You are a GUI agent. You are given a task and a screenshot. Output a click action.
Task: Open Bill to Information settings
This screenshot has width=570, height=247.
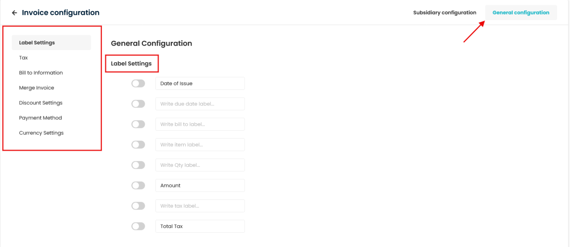click(x=41, y=72)
